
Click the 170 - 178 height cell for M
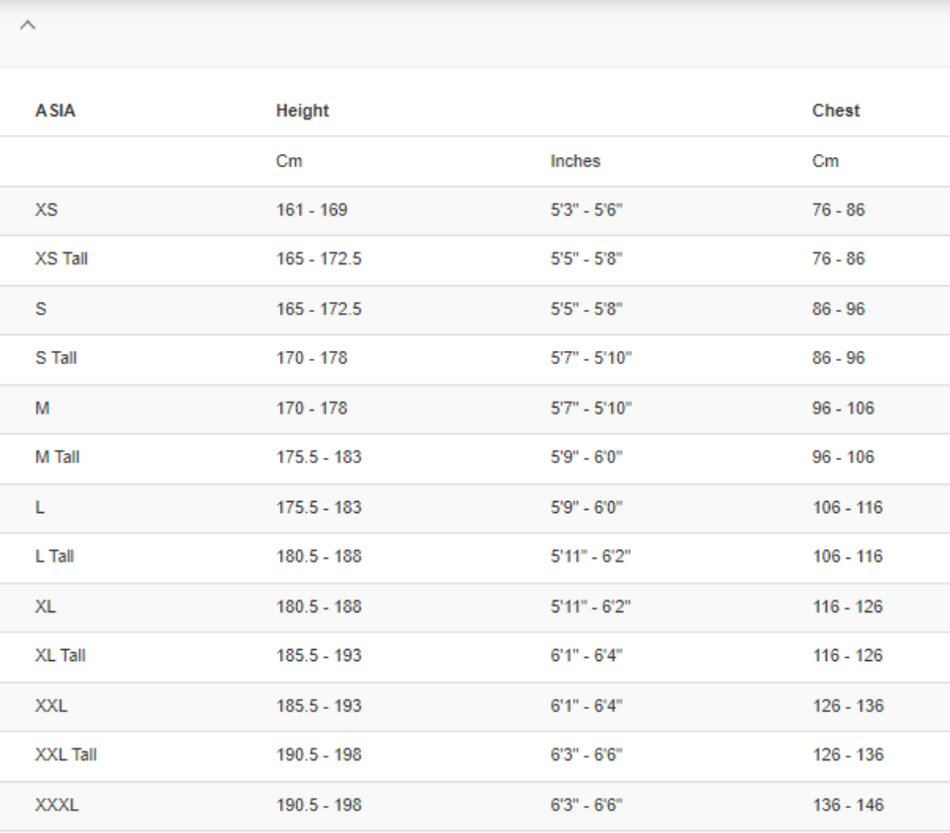pos(311,408)
